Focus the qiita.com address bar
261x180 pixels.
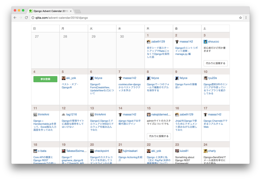137,18
